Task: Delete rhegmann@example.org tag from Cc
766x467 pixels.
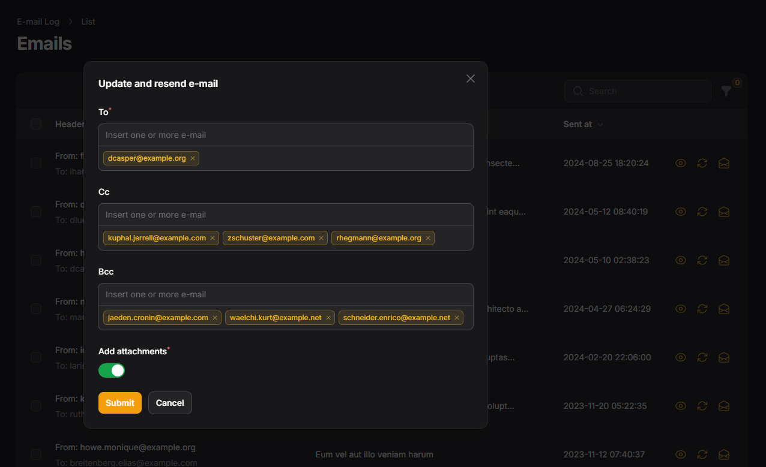Action: pos(428,238)
